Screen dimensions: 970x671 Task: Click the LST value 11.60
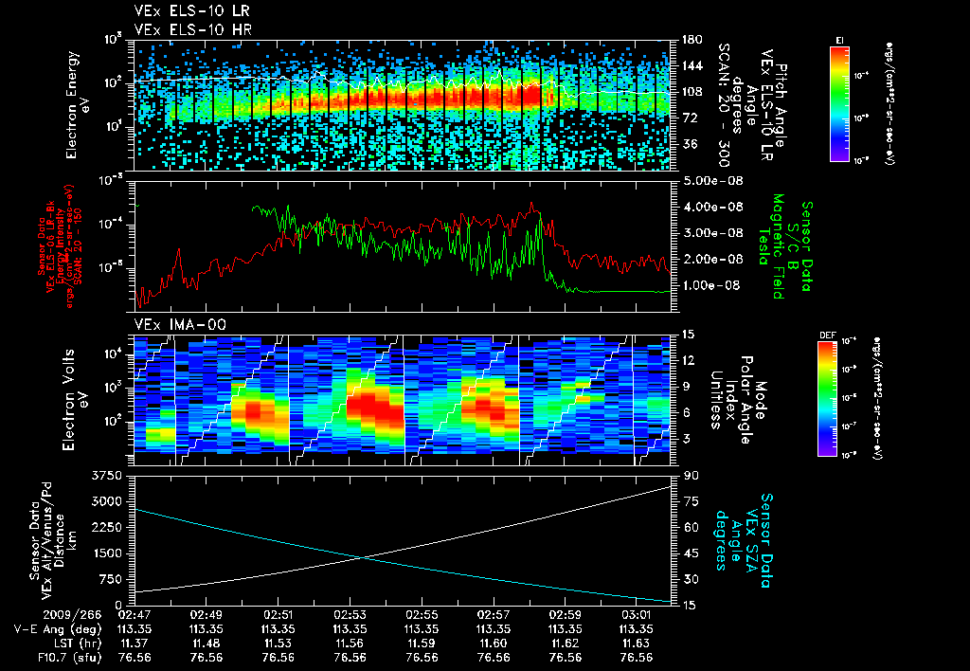coord(493,644)
